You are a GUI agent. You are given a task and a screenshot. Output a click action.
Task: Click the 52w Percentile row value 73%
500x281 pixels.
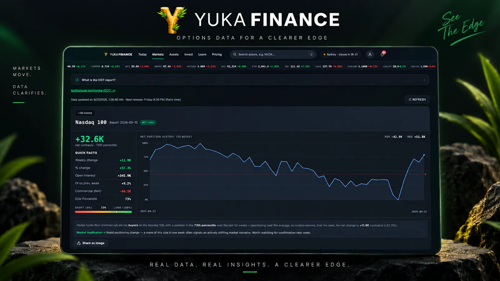point(128,199)
